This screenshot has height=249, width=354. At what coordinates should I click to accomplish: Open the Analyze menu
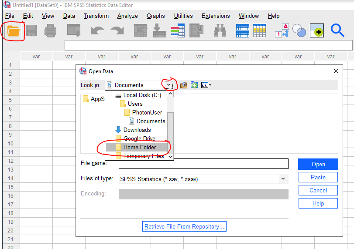coord(127,16)
